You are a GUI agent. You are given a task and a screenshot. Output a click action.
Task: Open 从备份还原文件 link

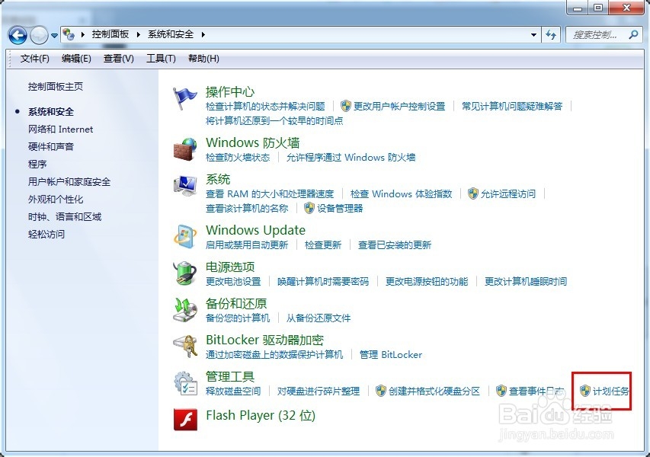pos(319,318)
